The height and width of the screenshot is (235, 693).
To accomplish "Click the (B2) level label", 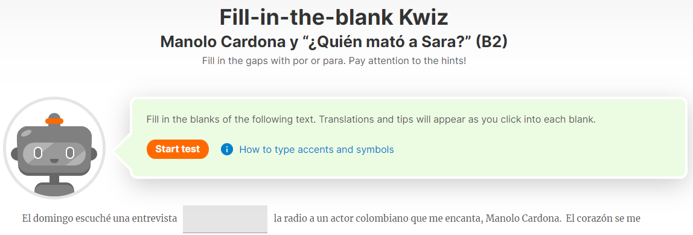I will [x=491, y=42].
